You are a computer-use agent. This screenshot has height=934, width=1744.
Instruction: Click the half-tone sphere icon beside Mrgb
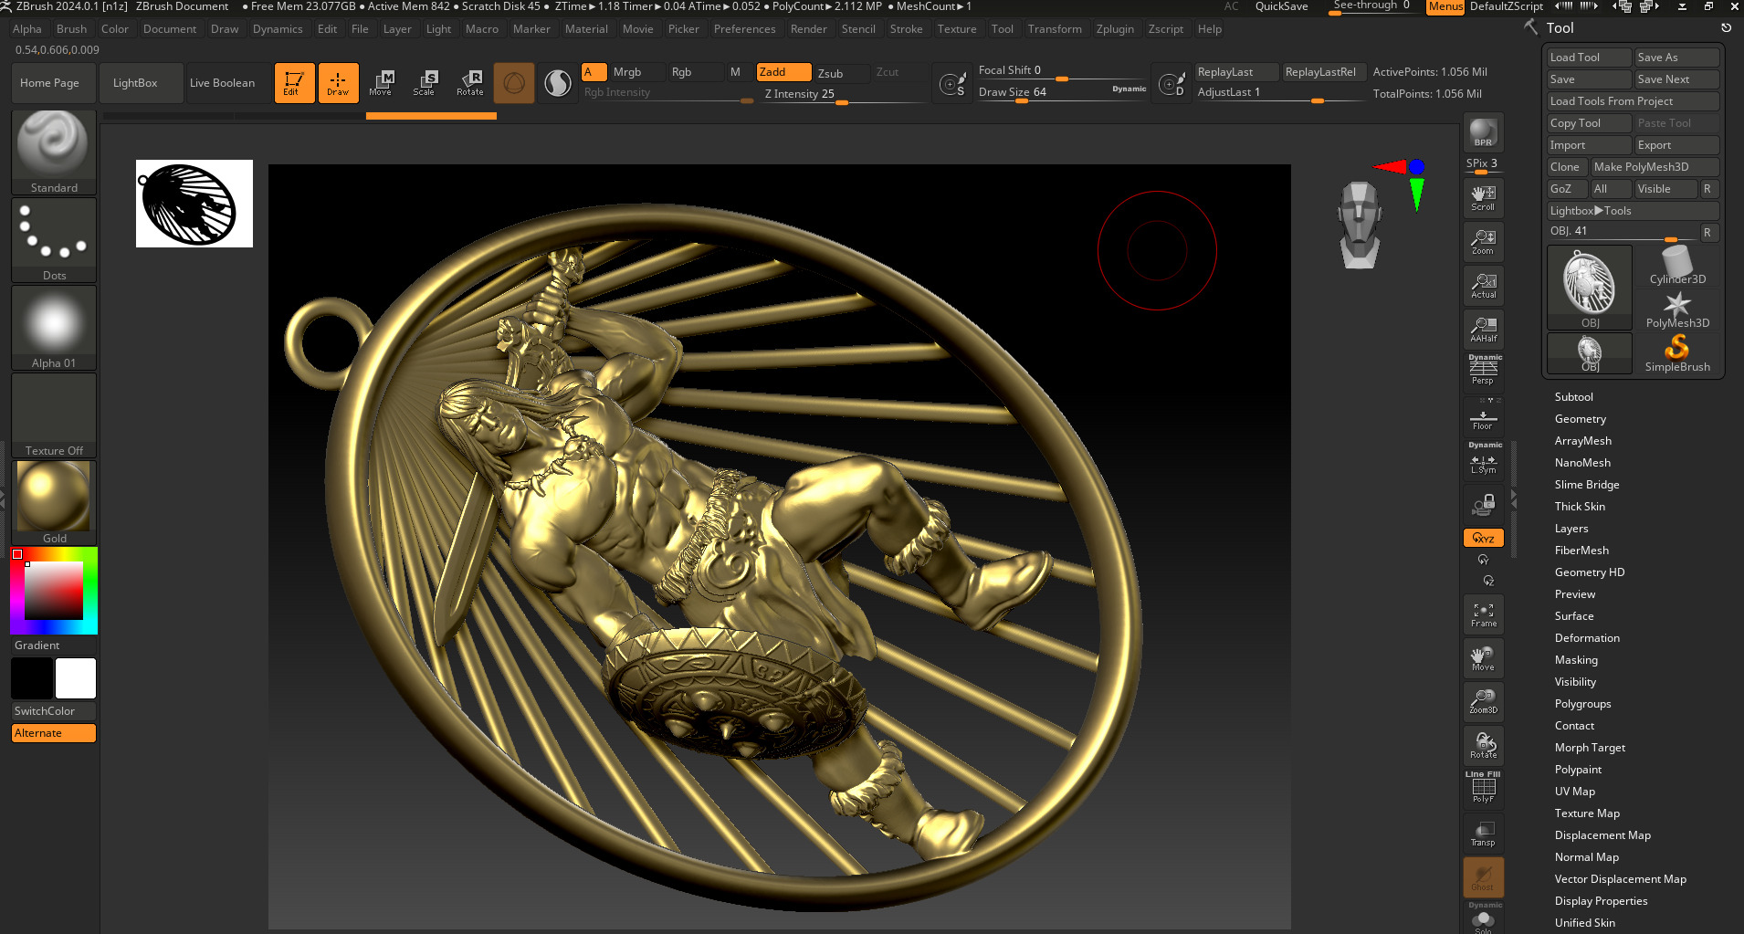(557, 83)
